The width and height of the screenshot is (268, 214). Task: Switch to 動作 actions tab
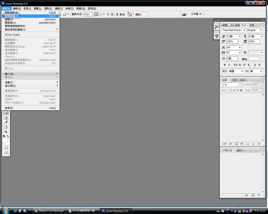(240, 150)
